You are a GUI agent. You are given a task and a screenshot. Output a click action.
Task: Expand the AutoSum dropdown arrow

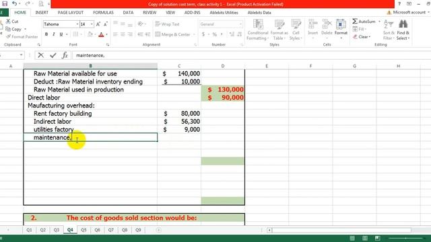(x=379, y=21)
